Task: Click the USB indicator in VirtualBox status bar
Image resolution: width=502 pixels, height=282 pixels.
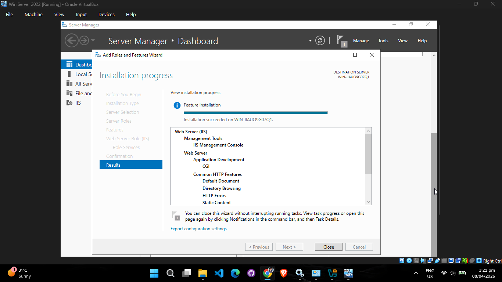Action: point(437,261)
